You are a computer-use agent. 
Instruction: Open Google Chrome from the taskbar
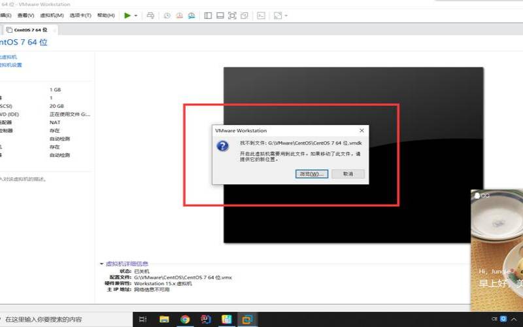coord(185,319)
